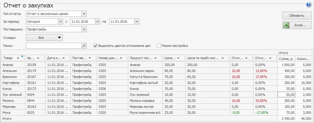Image resolution: width=314 pixels, height=123 pixels.
Task: Click Апельсин марок. supplier product cell
Action: point(145,71)
